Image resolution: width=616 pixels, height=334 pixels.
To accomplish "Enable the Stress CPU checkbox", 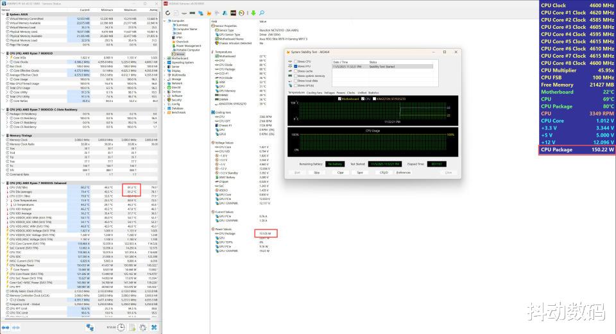I will (295, 61).
